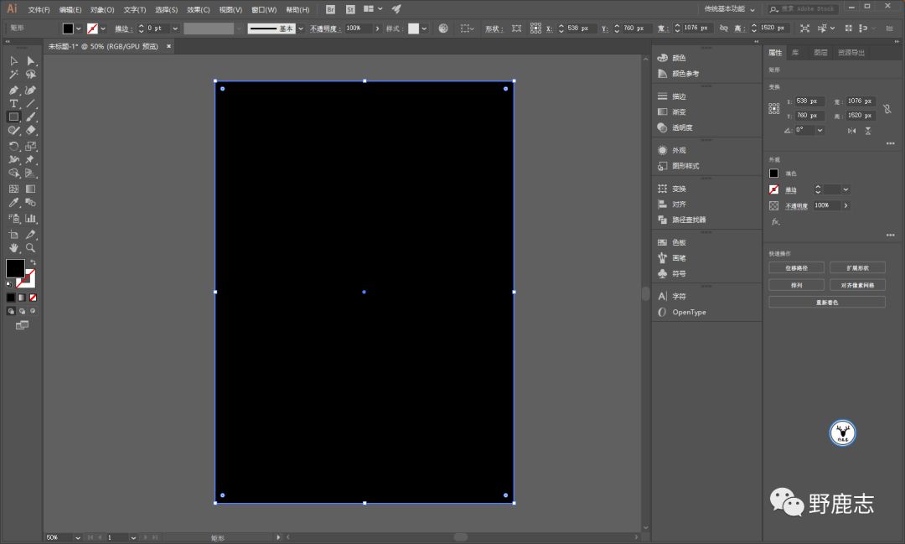The width and height of the screenshot is (905, 544).
Task: Open the rotation angle dropdown
Action: [820, 131]
